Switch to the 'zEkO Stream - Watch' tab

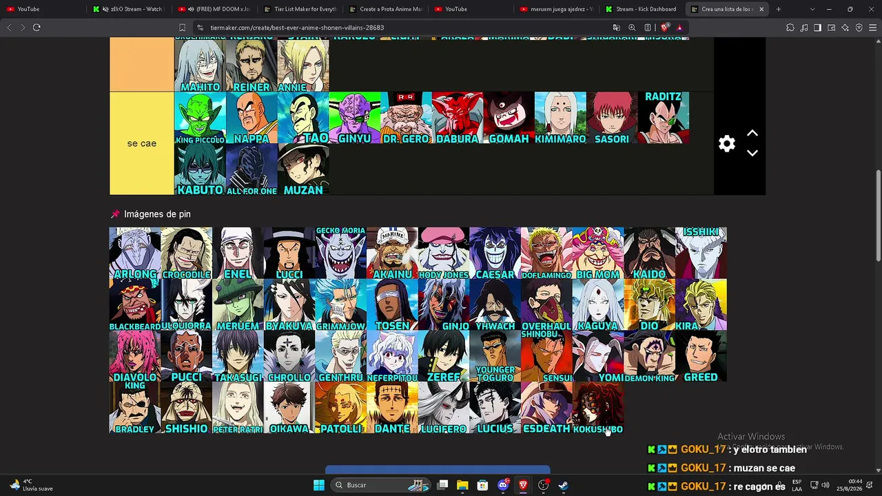pos(129,9)
